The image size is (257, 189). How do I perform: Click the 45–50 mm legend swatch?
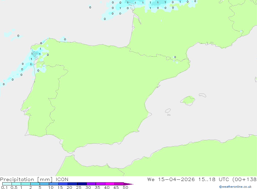(x=119, y=184)
